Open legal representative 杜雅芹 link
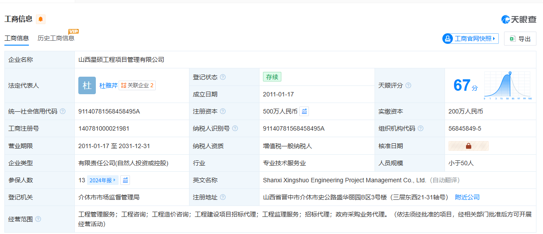Screen dimensions: 543x234 pos(108,85)
